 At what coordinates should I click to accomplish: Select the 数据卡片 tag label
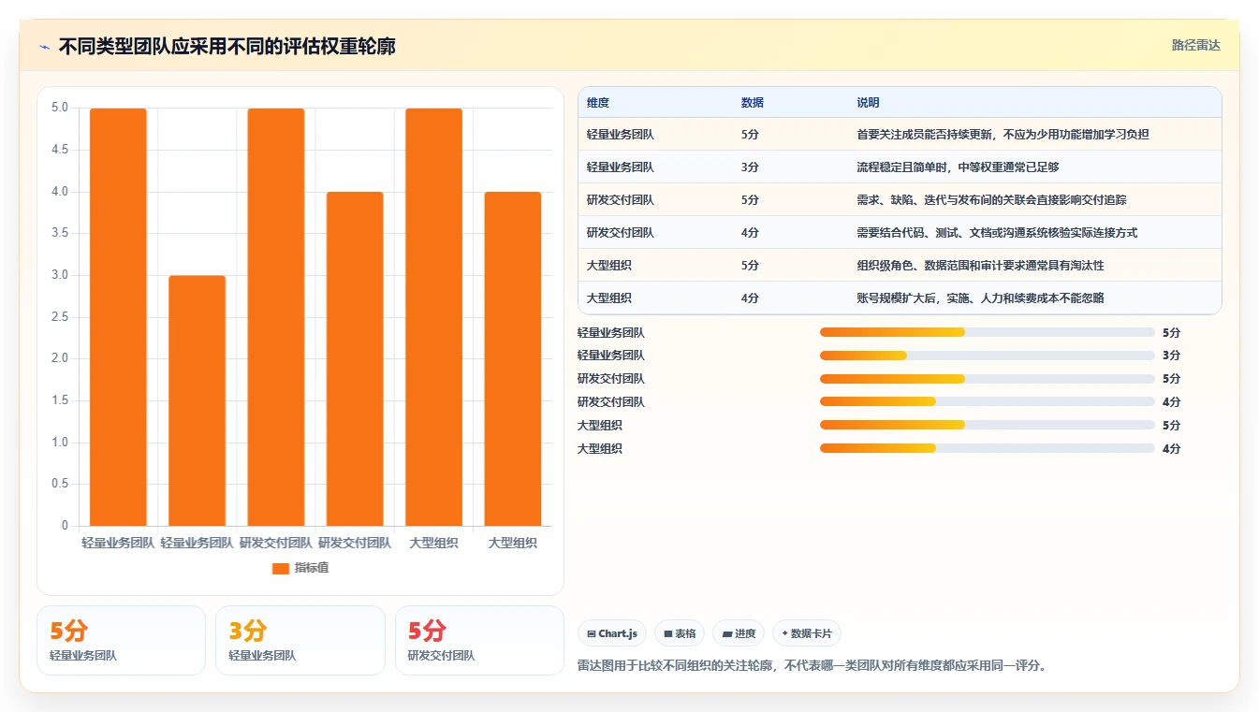click(x=811, y=633)
